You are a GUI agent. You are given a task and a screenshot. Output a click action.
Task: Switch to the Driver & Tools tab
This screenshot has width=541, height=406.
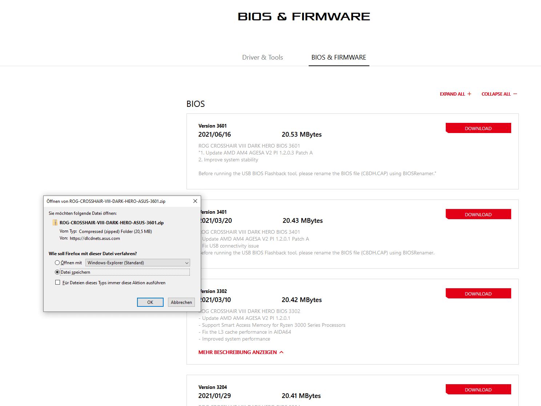coord(263,57)
